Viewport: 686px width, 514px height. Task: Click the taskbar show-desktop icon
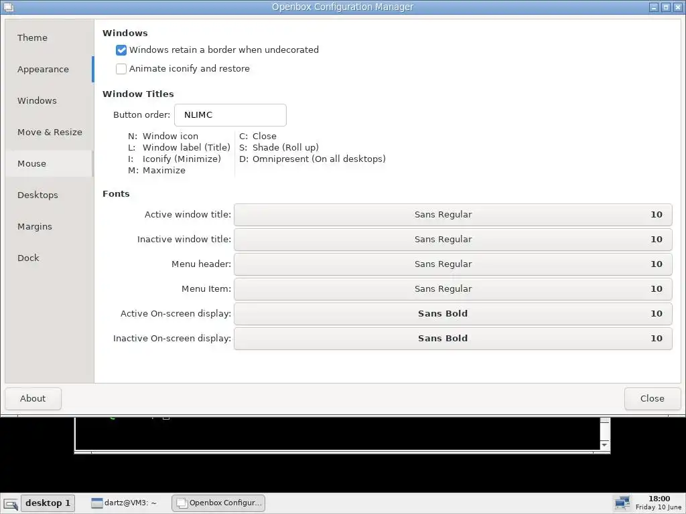[x=11, y=503]
